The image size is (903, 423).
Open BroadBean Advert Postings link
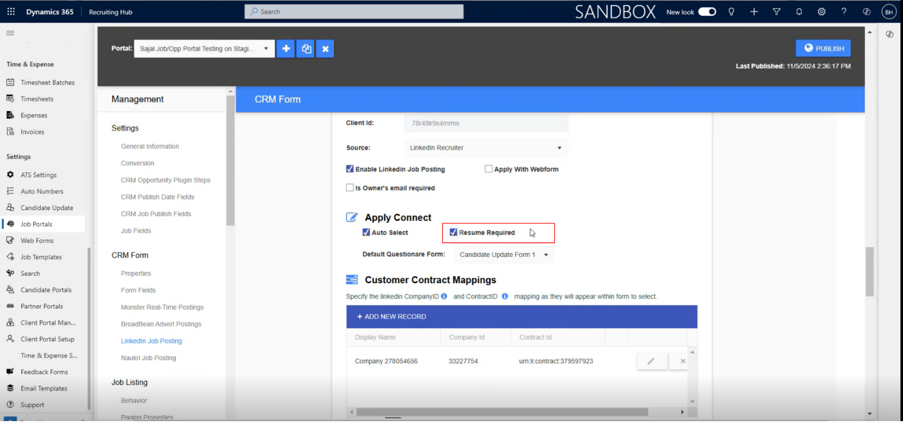161,324
